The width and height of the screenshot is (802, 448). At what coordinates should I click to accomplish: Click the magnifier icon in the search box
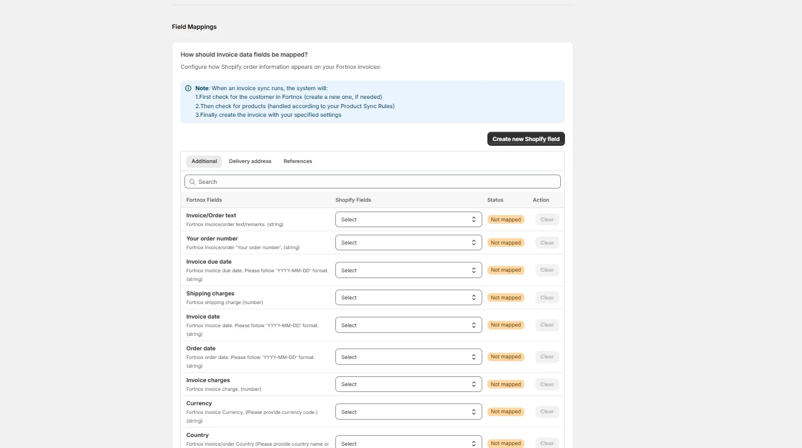coord(193,182)
